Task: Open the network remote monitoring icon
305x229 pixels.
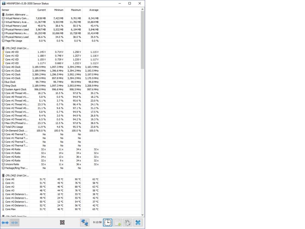Action: pyautogui.click(x=84, y=223)
